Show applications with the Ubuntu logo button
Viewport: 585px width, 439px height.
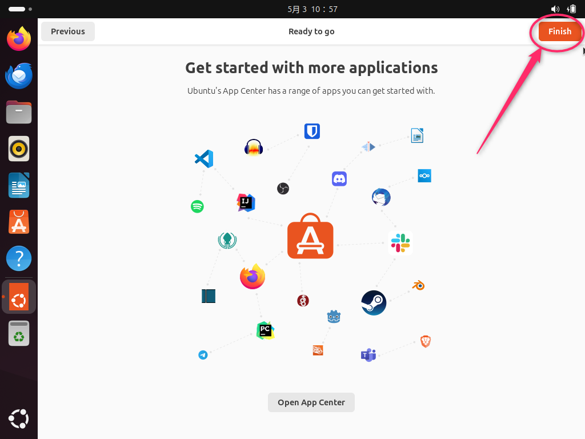19,419
